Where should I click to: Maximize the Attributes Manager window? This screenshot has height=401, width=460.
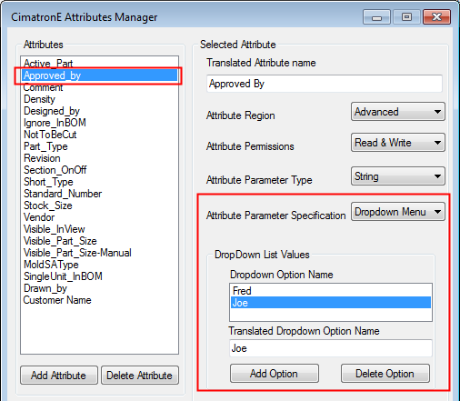(x=406, y=16)
